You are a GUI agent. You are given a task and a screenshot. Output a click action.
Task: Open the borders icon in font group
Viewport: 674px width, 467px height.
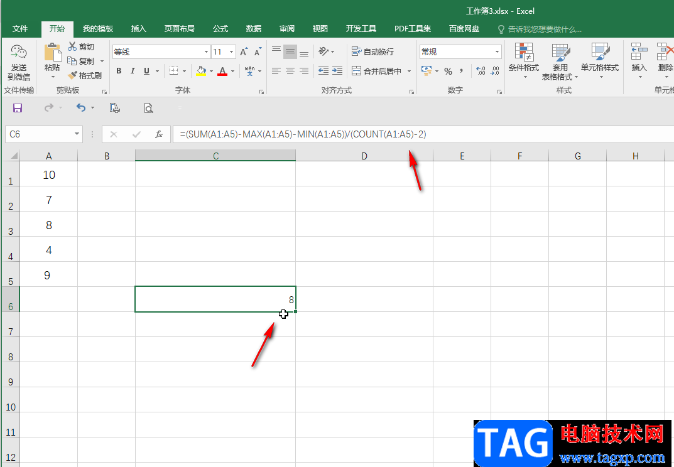(173, 71)
